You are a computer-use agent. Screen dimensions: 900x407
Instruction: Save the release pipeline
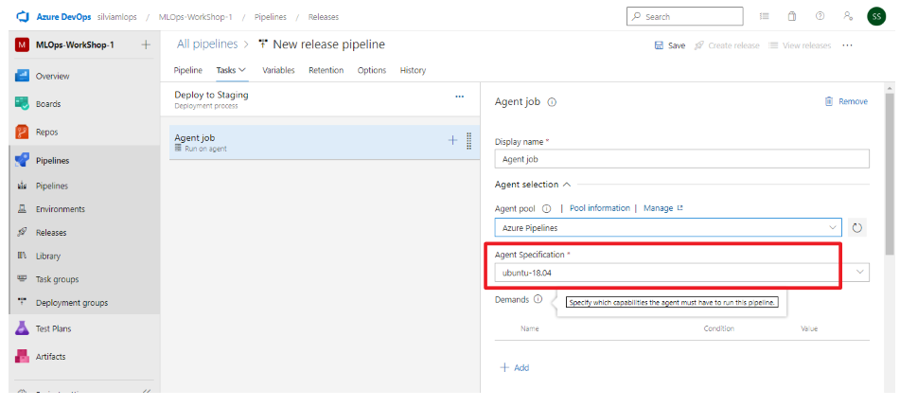670,45
